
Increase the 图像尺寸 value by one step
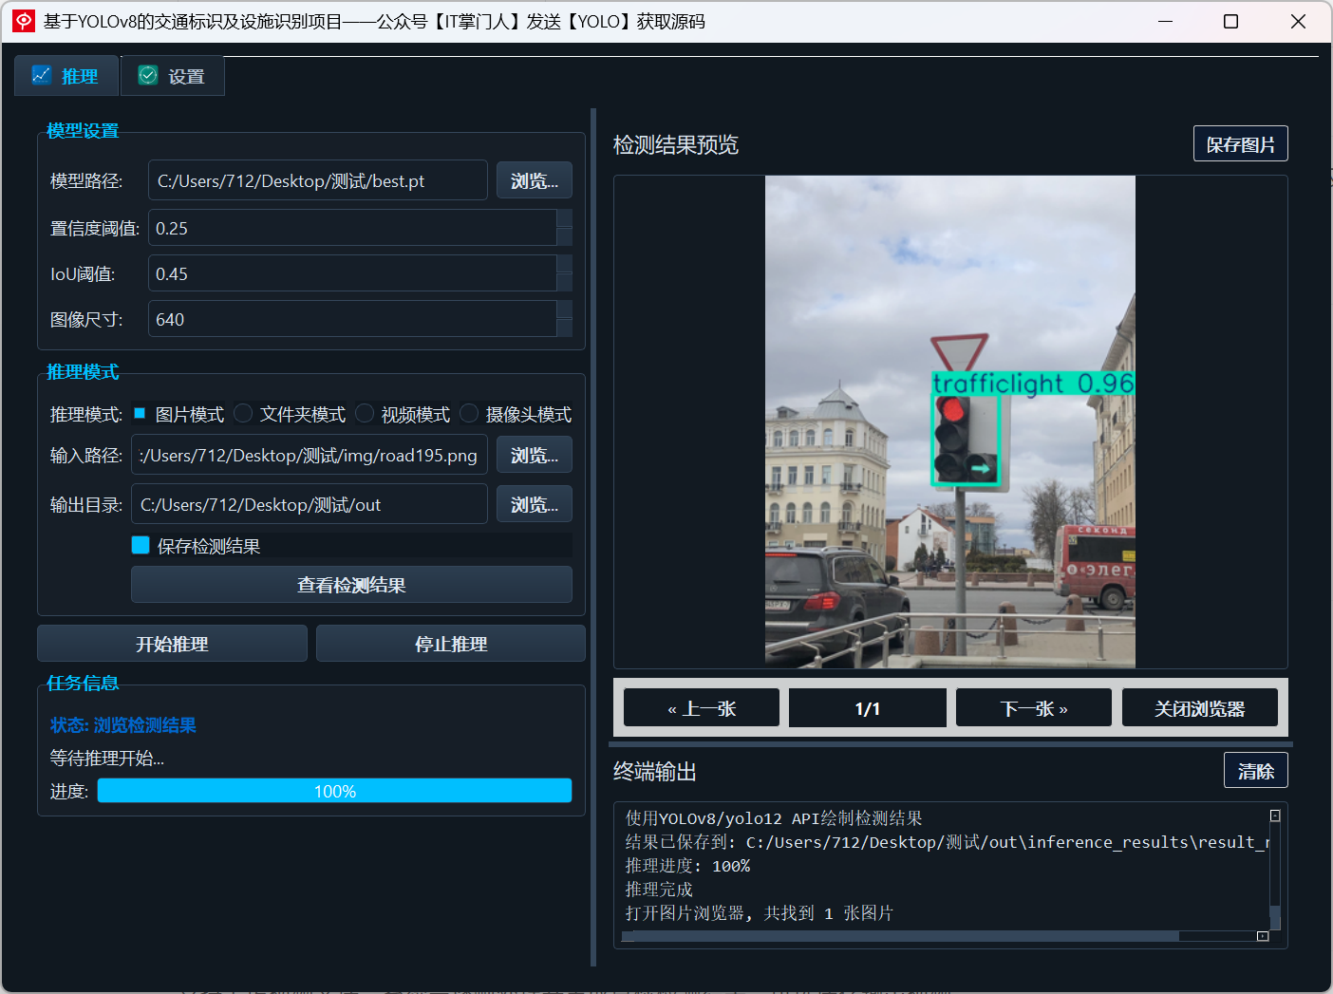pos(565,309)
